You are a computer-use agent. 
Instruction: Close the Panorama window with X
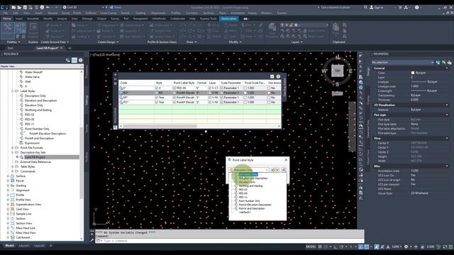(115, 75)
